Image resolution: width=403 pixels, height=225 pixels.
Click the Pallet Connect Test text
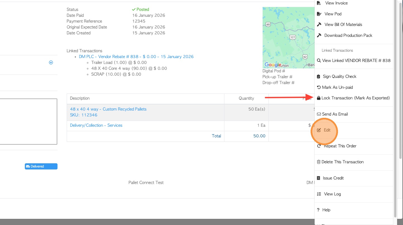point(146,183)
